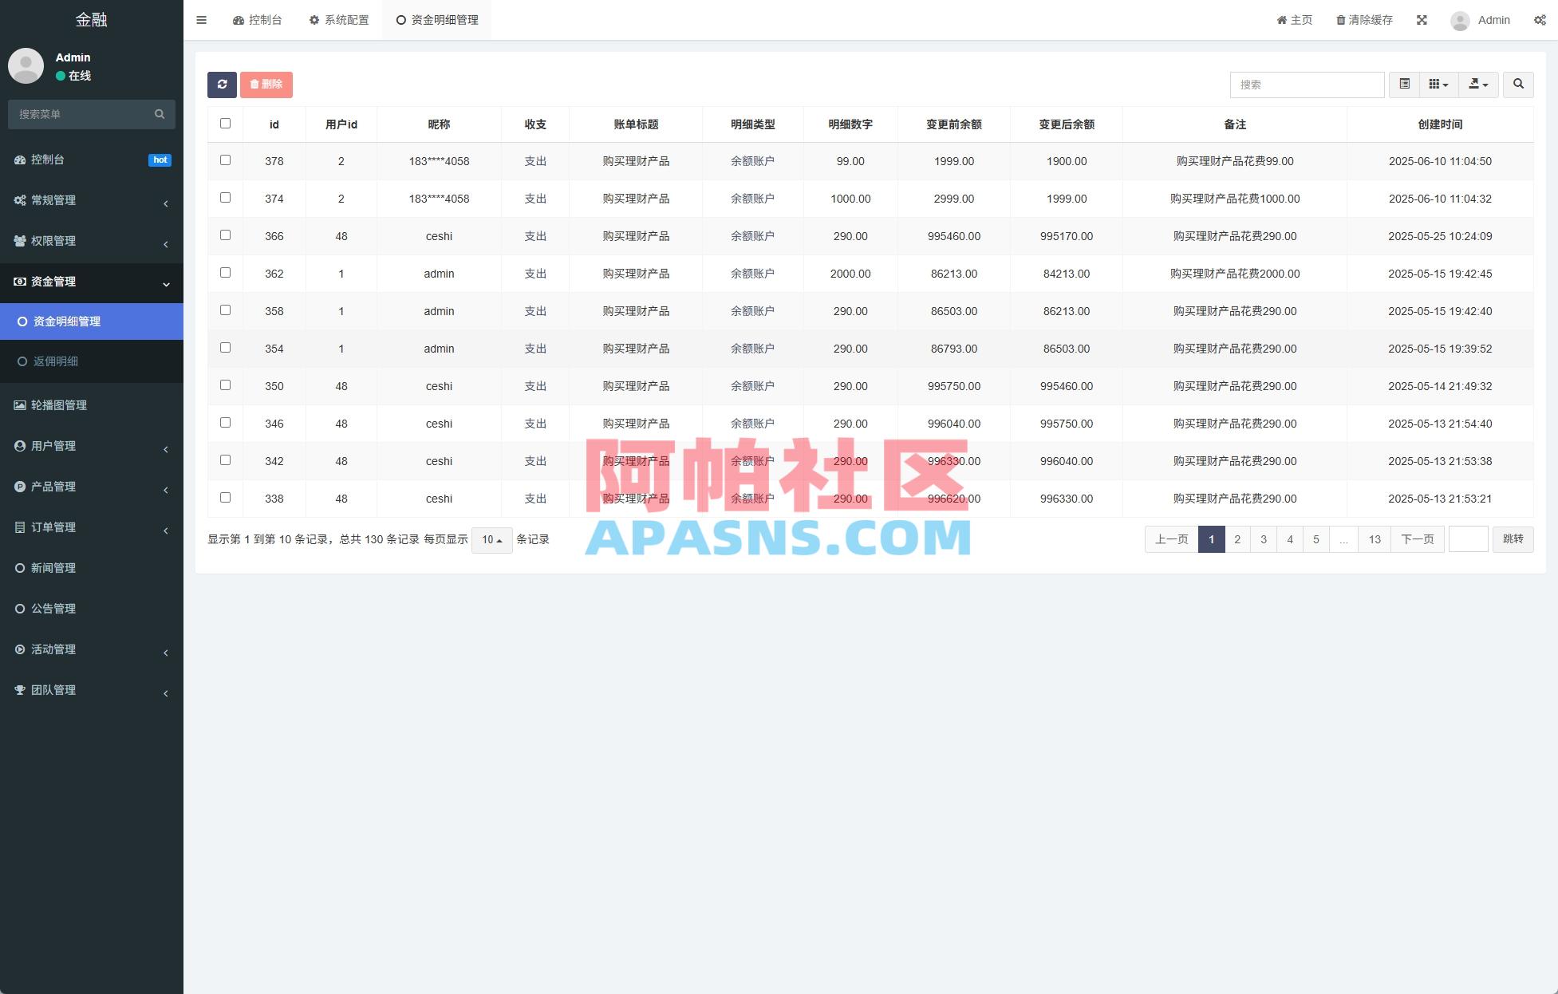Open settings gear icon at top right

point(1540,19)
